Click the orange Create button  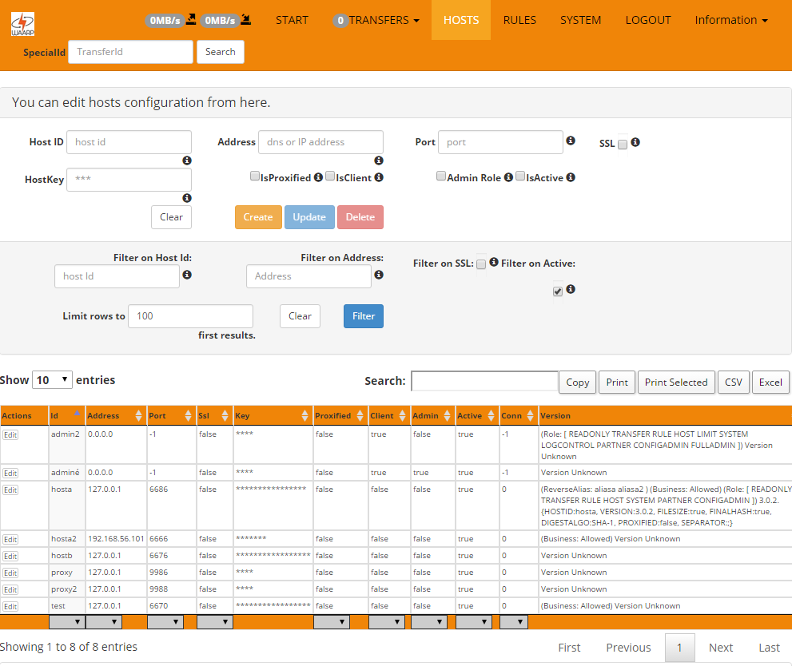(x=258, y=217)
